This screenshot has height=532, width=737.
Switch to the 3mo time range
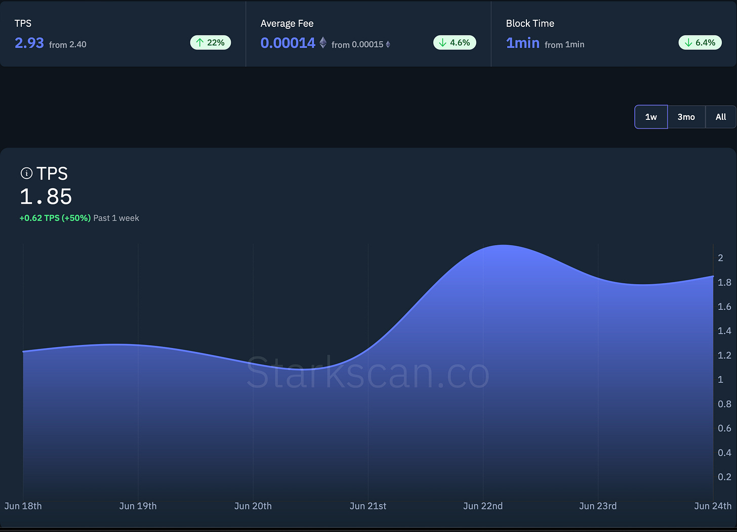(x=686, y=117)
